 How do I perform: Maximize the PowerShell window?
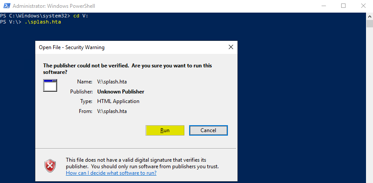tap(343, 6)
